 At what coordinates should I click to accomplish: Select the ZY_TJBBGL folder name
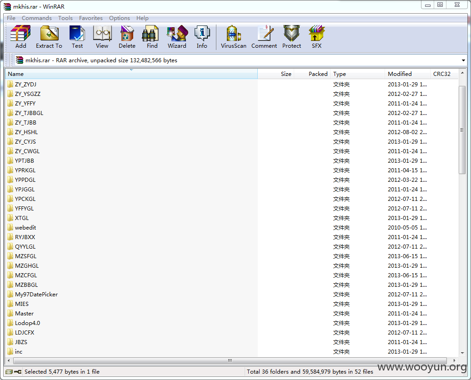pos(29,113)
